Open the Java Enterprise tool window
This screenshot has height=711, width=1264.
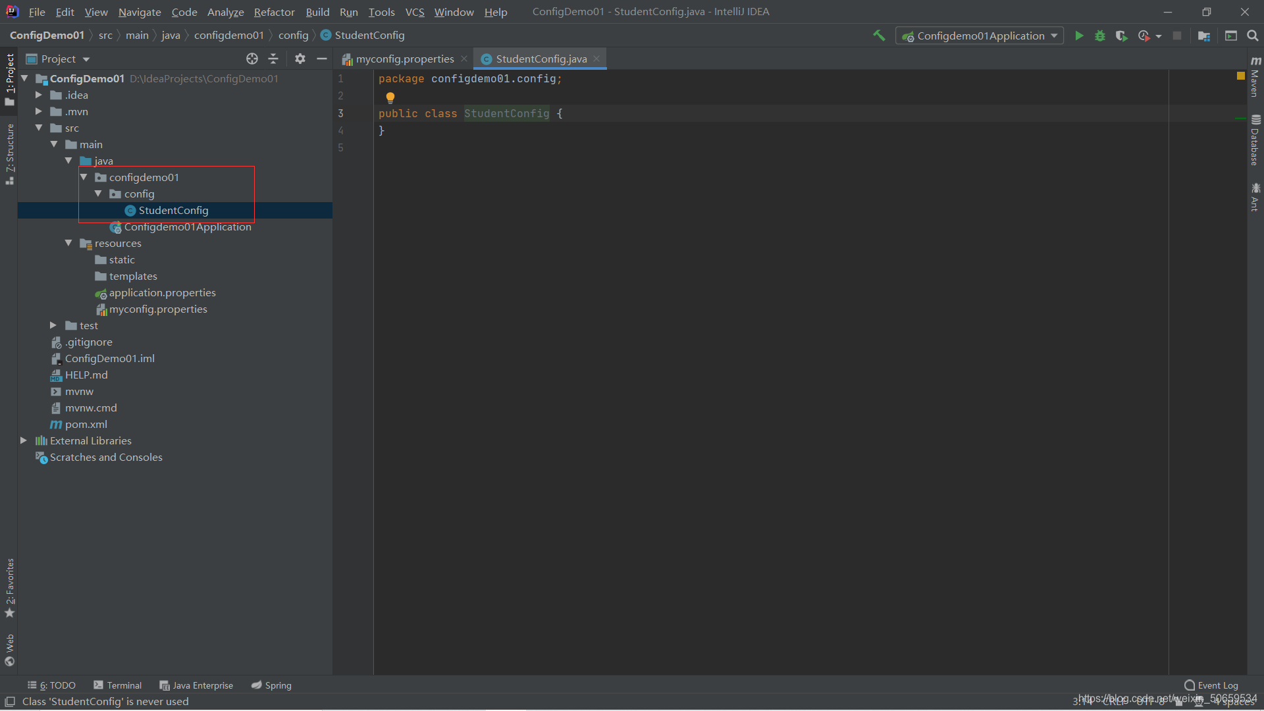196,685
